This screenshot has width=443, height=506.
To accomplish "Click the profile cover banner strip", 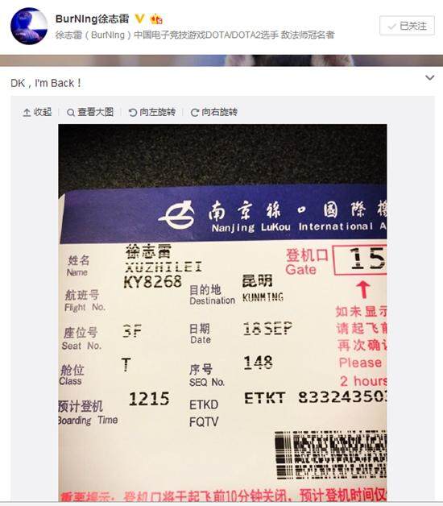I will [221, 60].
